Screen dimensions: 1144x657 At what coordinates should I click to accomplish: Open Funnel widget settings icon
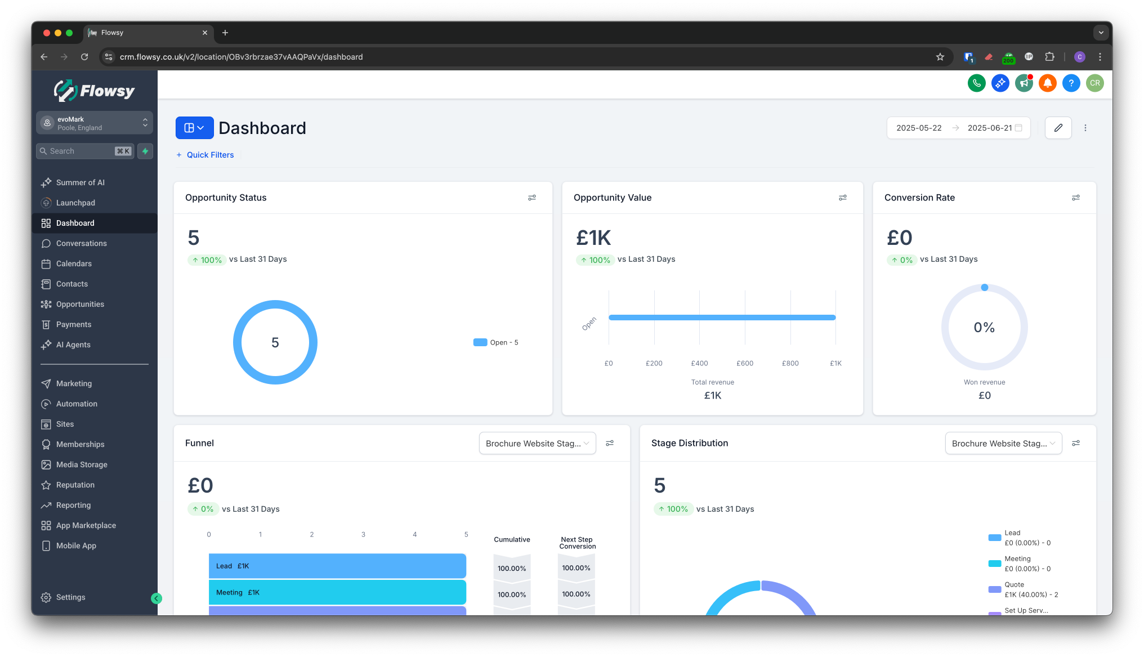pyautogui.click(x=610, y=443)
